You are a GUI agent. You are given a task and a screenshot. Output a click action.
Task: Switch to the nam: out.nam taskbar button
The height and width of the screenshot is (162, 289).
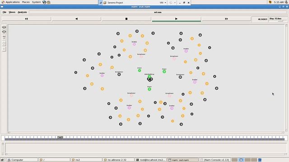183,160
